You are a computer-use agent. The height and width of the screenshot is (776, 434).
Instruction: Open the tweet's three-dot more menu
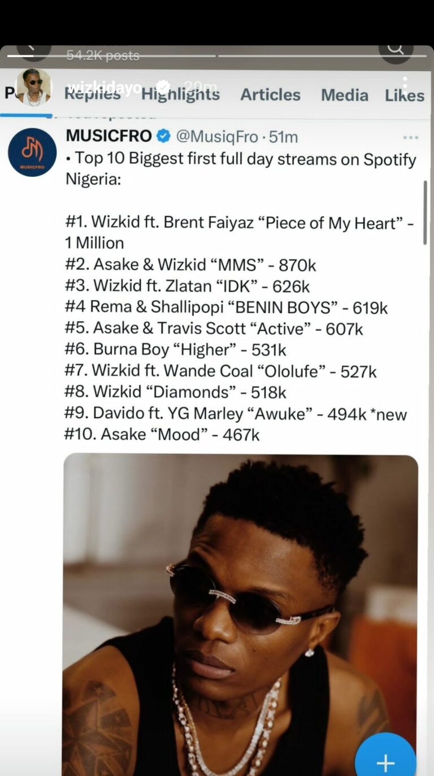click(410, 137)
